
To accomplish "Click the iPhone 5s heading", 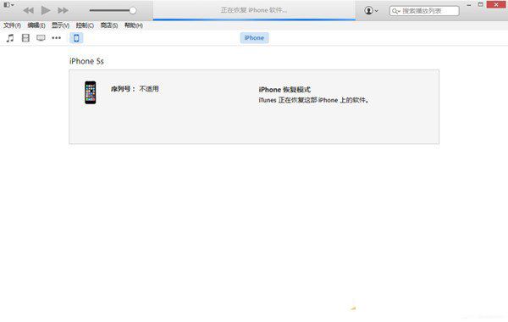I will 86,61.
